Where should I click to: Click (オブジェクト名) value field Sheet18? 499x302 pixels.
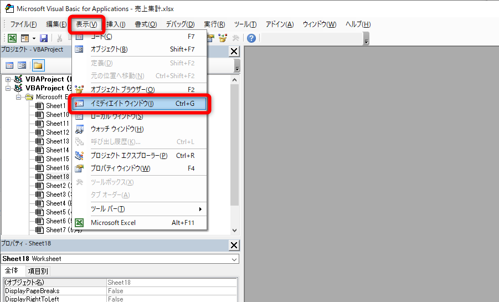(x=172, y=283)
